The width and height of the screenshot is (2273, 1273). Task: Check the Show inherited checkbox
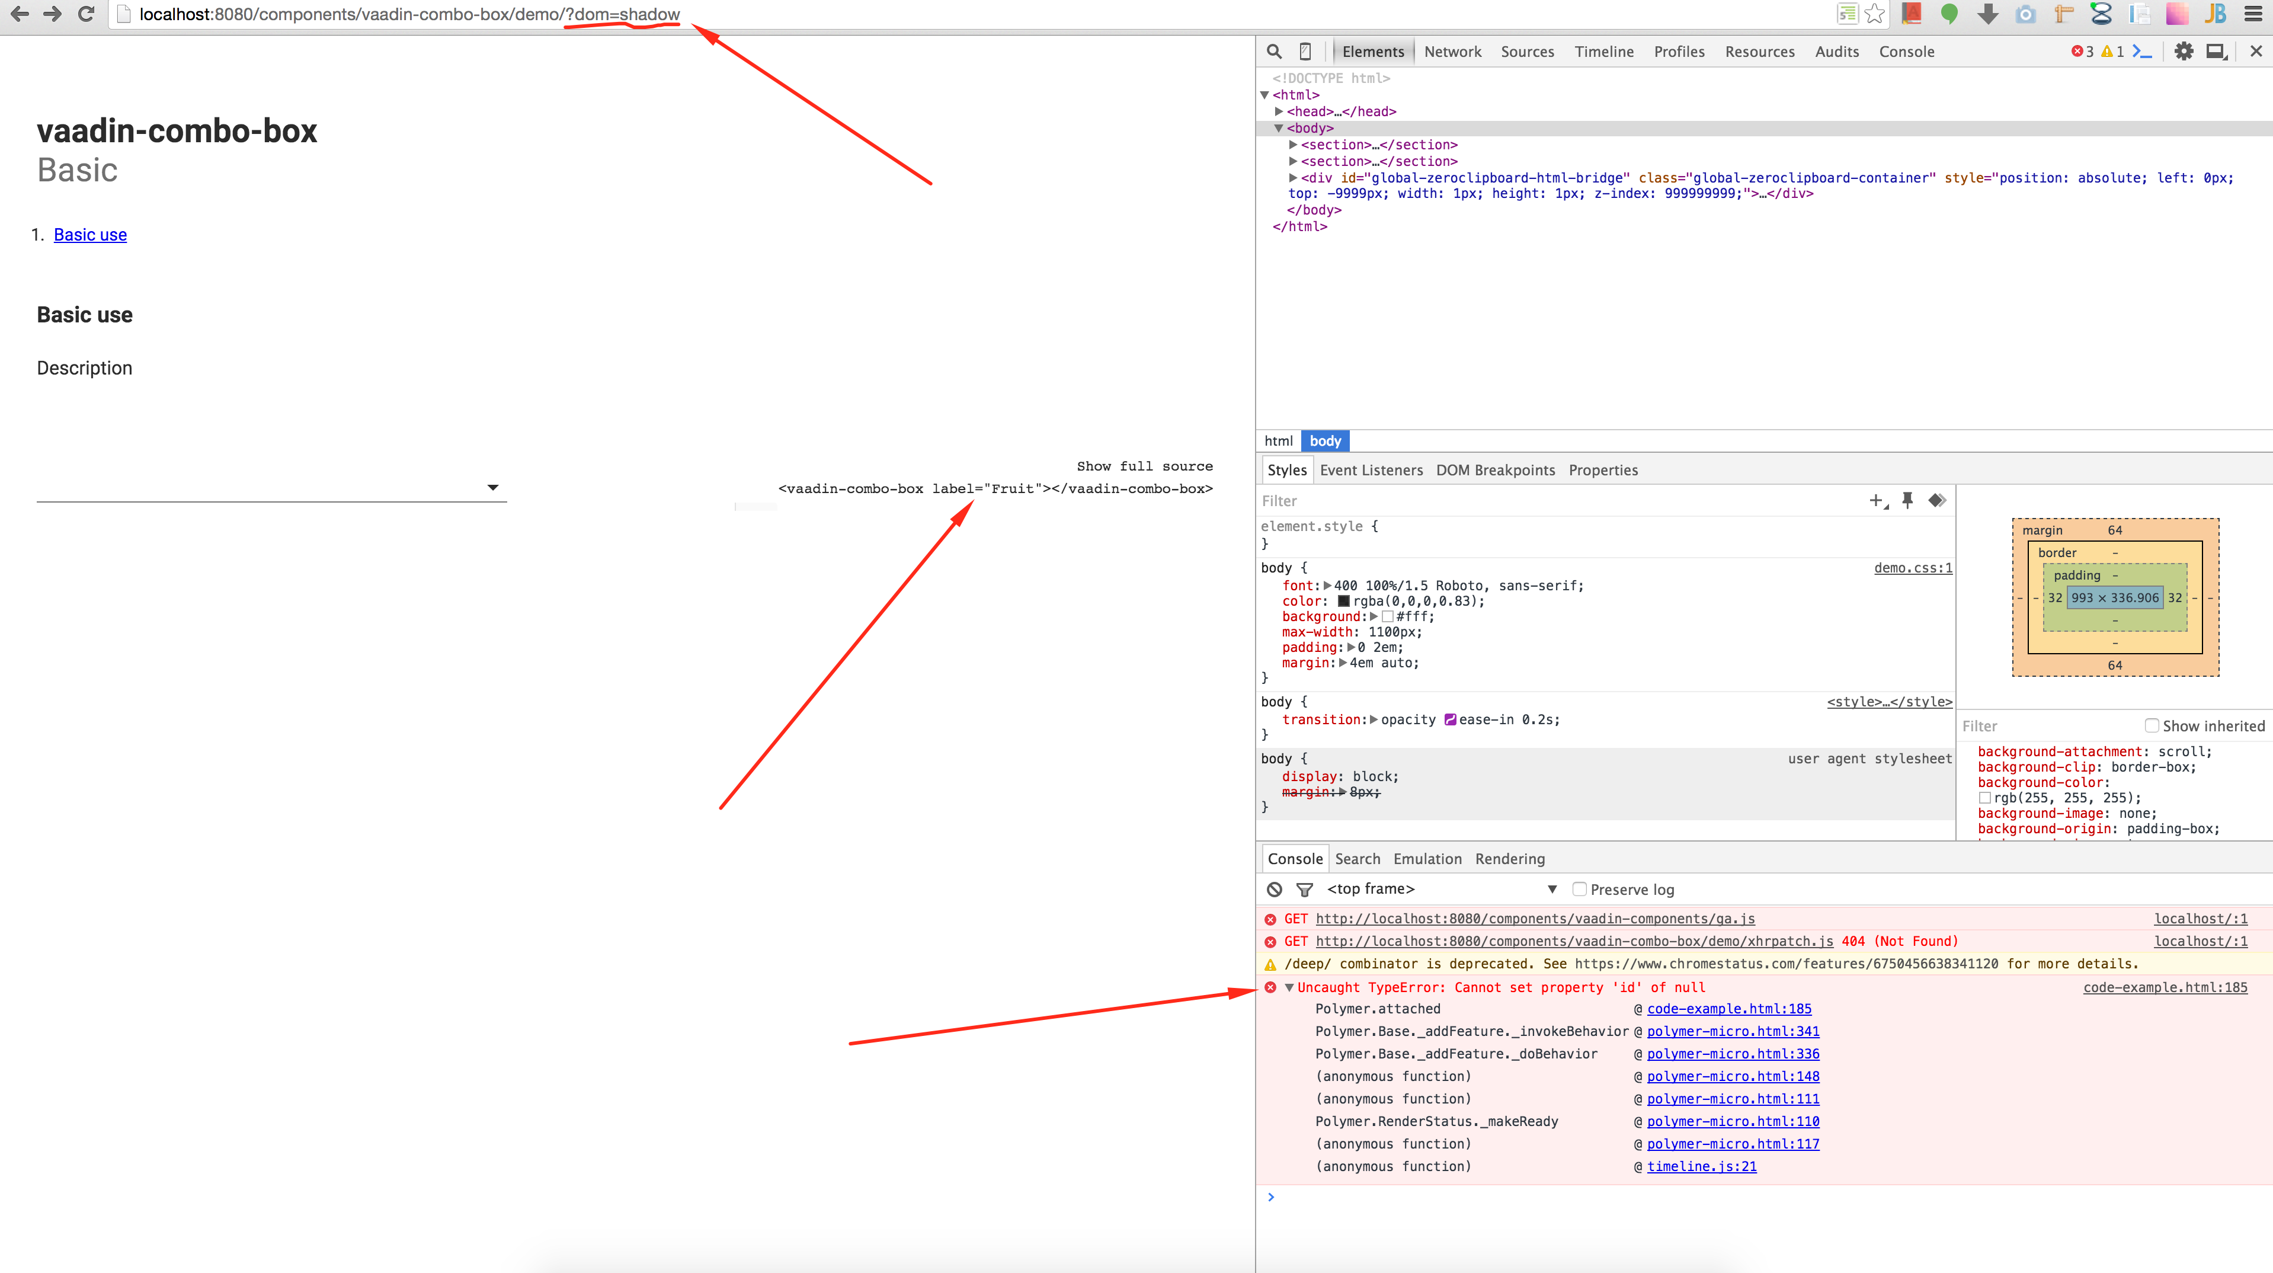[x=2151, y=725]
